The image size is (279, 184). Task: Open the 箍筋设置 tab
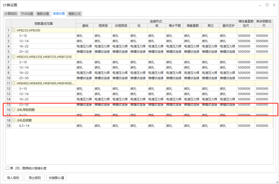click(x=43, y=14)
